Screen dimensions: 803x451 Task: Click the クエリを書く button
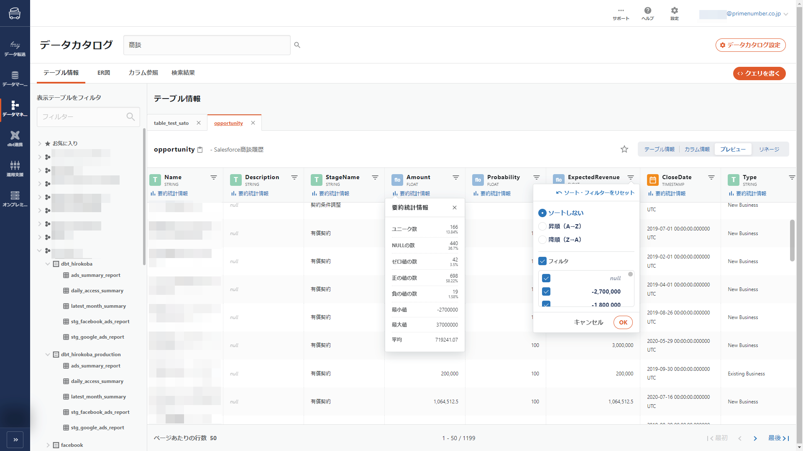[x=759, y=73]
